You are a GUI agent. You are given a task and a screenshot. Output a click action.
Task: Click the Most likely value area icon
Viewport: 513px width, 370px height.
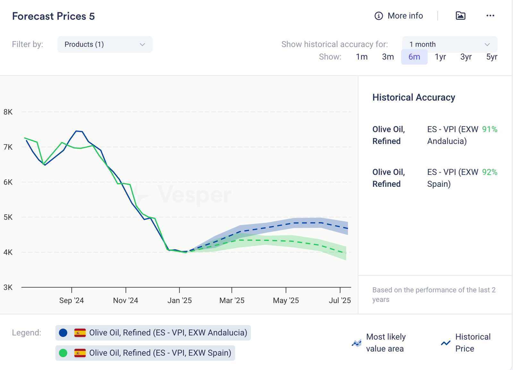click(x=357, y=343)
